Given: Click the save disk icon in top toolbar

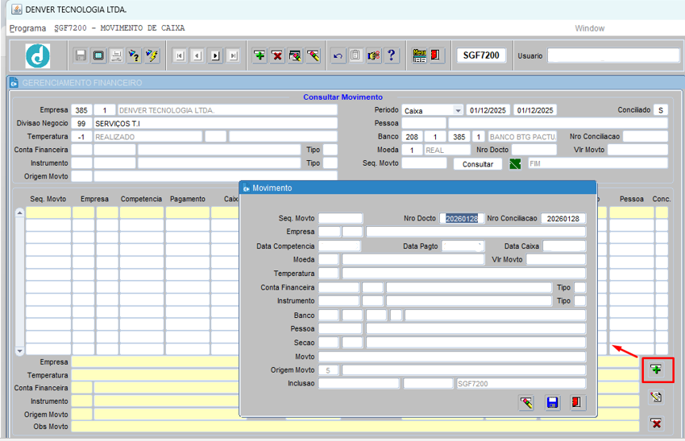Looking at the screenshot, I should (81, 56).
